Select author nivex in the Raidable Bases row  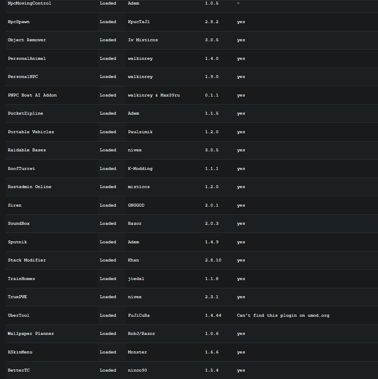[135, 150]
